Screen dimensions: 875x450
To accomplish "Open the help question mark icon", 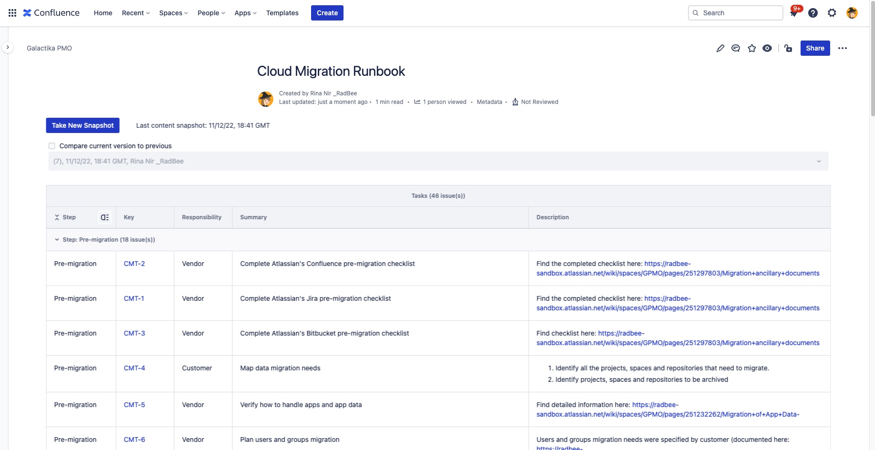I will [x=813, y=13].
